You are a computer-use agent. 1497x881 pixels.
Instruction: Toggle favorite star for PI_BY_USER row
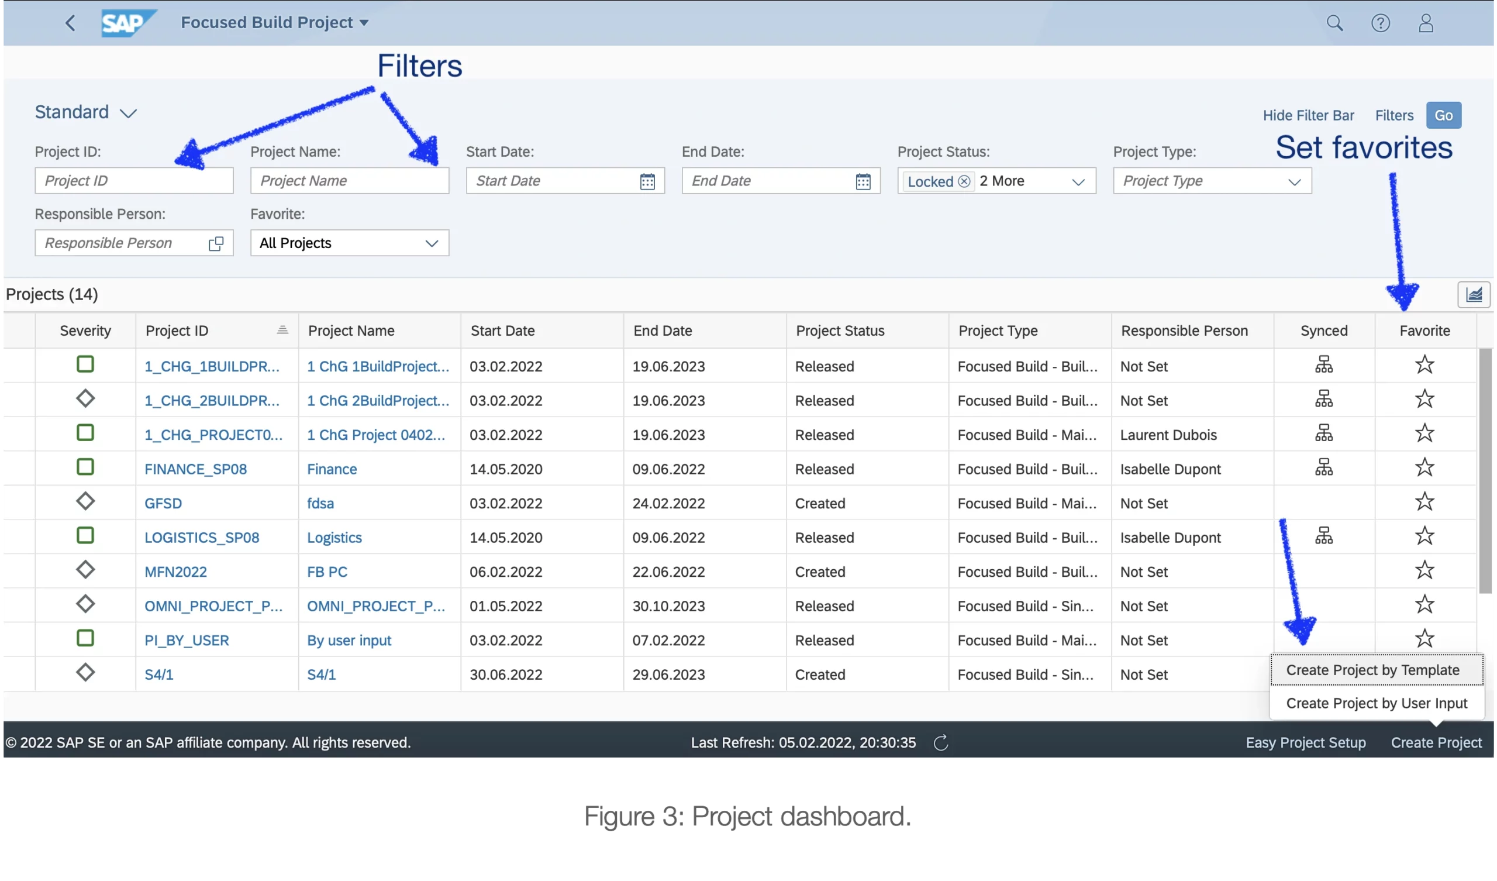click(1424, 639)
